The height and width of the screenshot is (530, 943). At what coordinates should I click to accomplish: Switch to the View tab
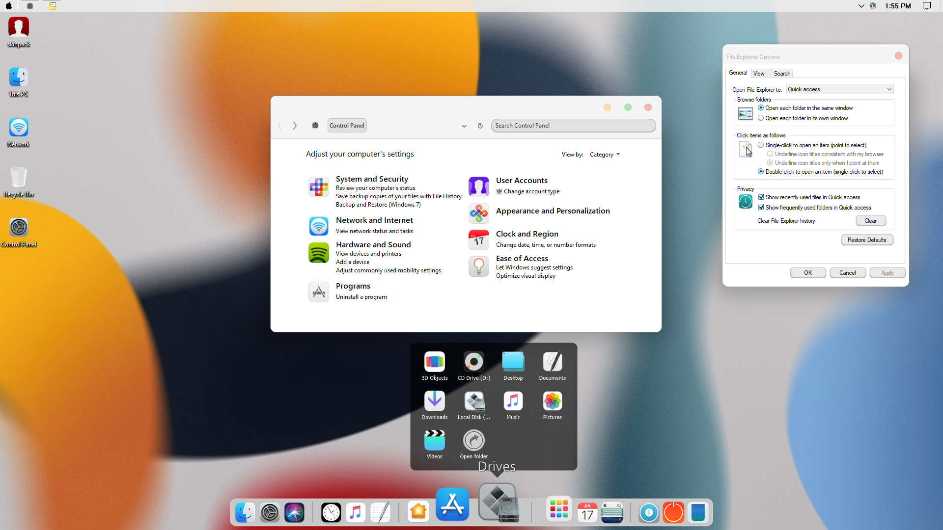point(759,74)
